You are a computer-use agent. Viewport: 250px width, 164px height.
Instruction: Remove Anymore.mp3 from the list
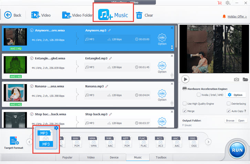[172, 28]
